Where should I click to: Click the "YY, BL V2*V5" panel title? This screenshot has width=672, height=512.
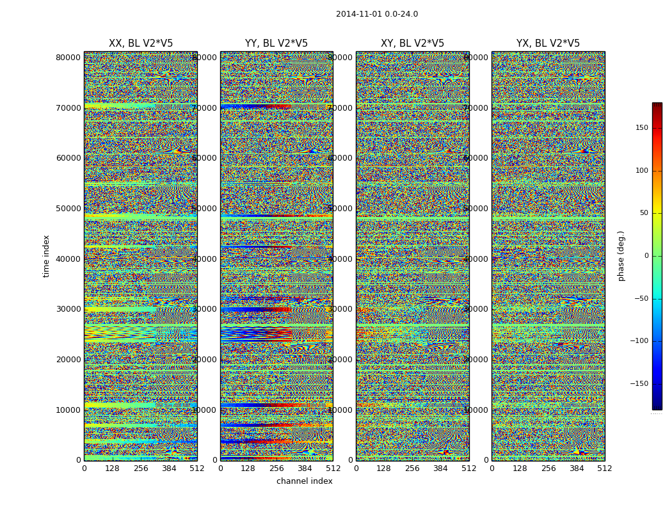[x=276, y=44]
